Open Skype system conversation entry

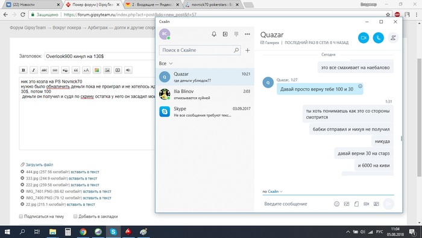205,112
